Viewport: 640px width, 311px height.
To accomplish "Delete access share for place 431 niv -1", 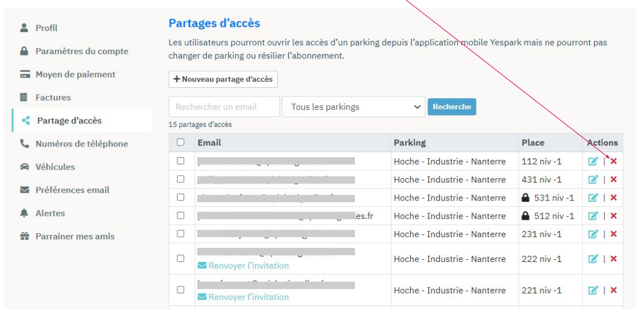I will [x=613, y=180].
